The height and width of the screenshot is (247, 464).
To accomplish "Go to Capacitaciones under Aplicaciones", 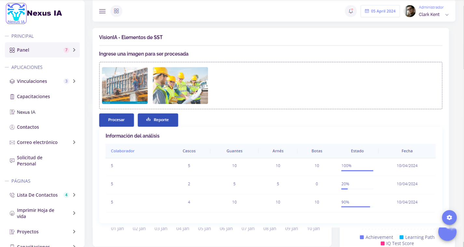I will click(42, 97).
